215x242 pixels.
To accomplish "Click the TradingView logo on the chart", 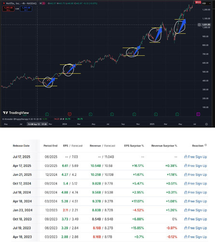I will [x=16, y=113].
